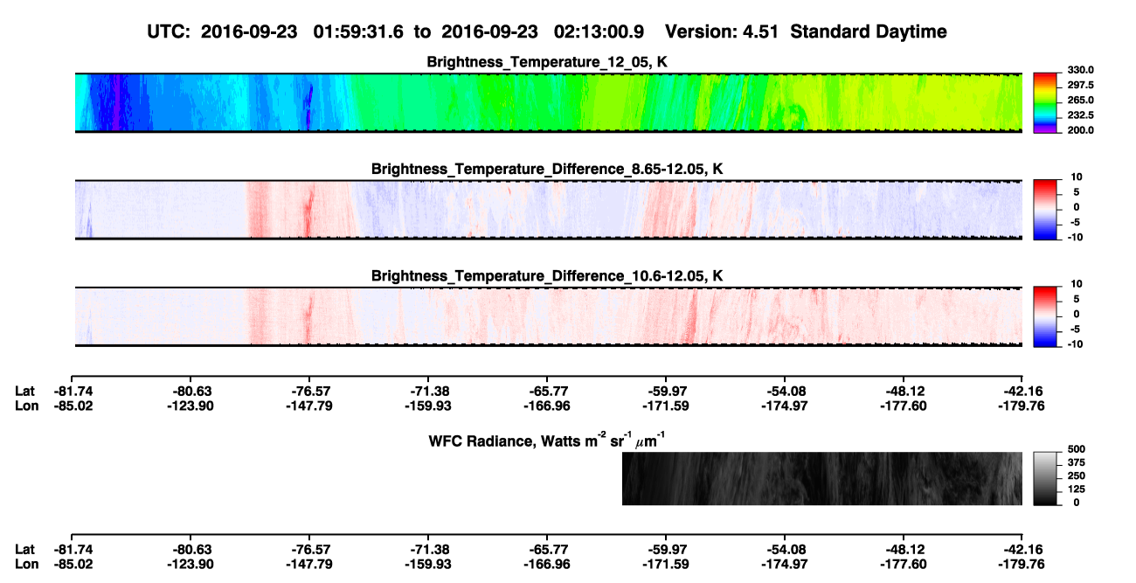
Task: Click the "250" tick on the WFC colorbar
Action: pyautogui.click(x=1077, y=475)
